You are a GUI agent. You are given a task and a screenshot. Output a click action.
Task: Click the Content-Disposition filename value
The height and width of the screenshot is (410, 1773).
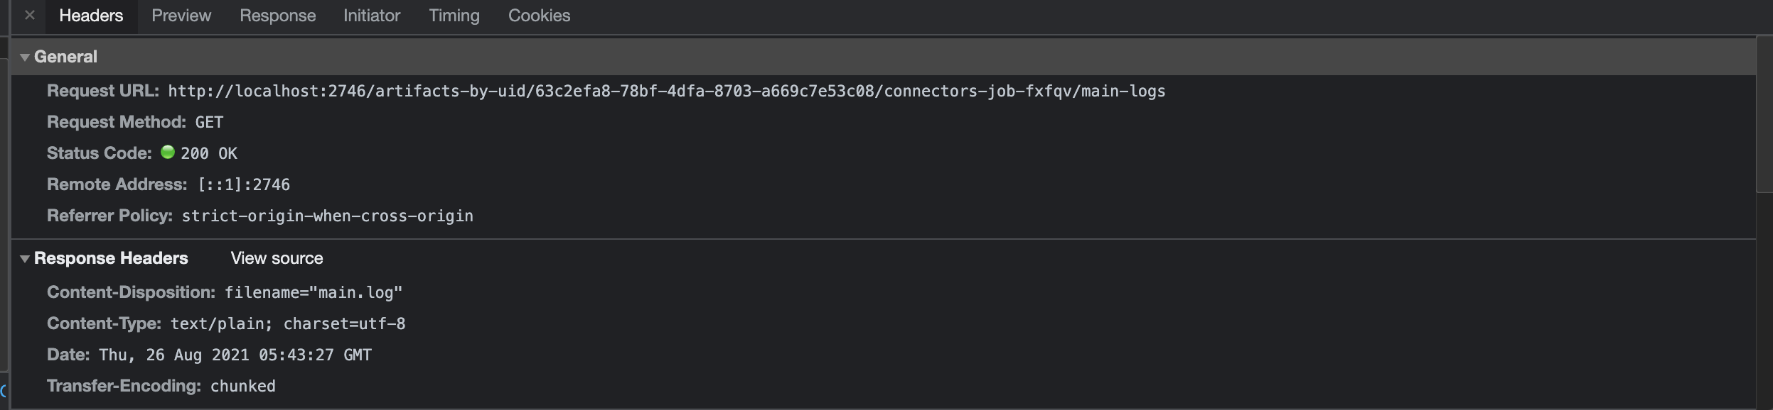tap(314, 292)
